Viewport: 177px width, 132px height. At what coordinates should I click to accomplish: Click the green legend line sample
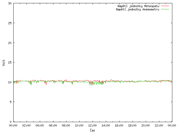pos(165,9)
